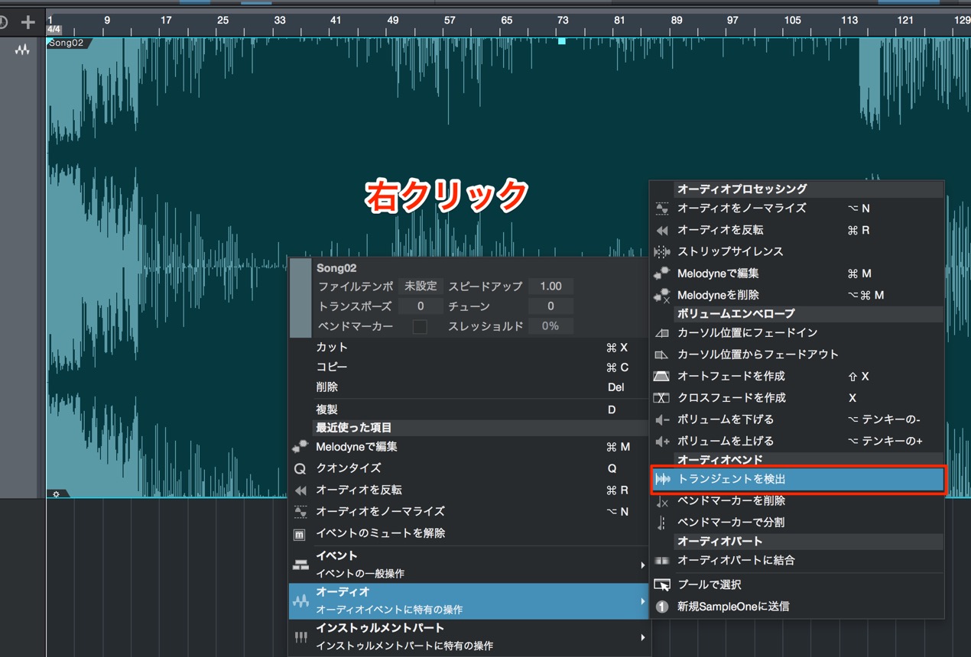Viewport: 971px width, 657px height.
Task: Select ベンドマーカーで分割 in submenu
Action: [797, 523]
